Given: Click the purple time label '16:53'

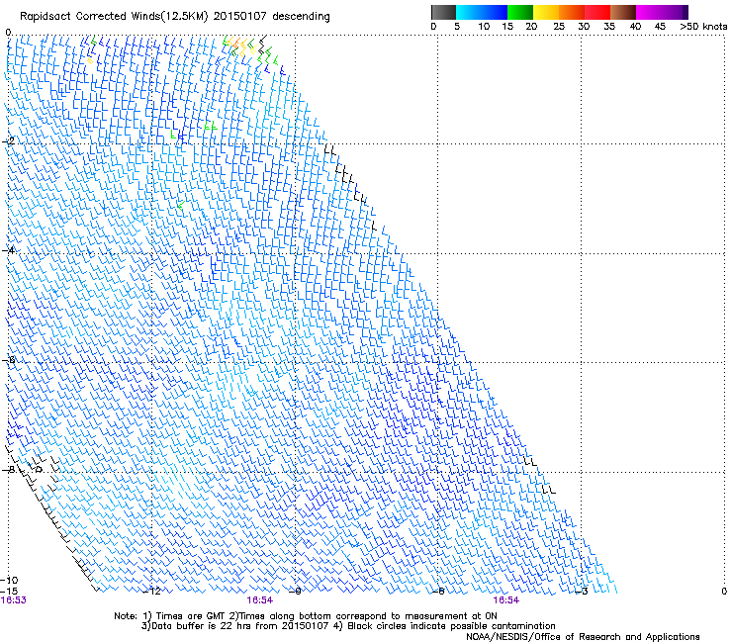Looking at the screenshot, I should pos(14,600).
